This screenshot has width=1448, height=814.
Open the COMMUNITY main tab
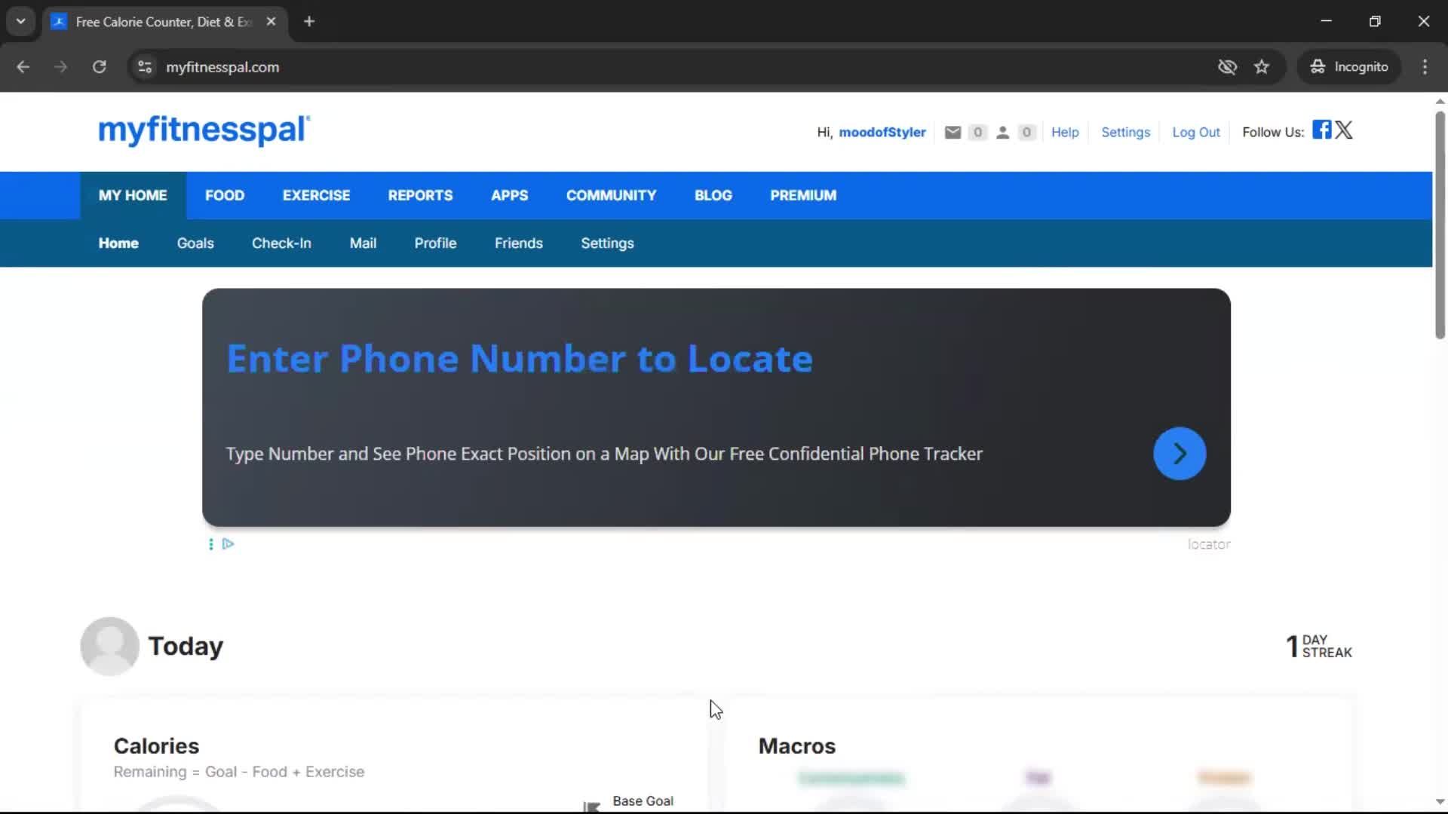611,195
